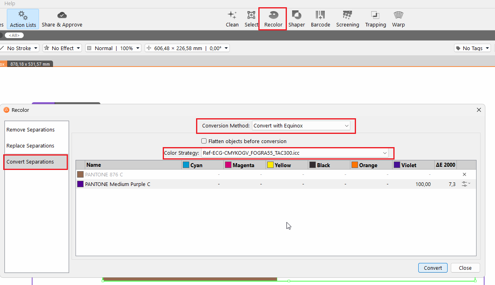The height and width of the screenshot is (285, 495).
Task: Remove the PANTONE 876 C separation row
Action: (464, 174)
